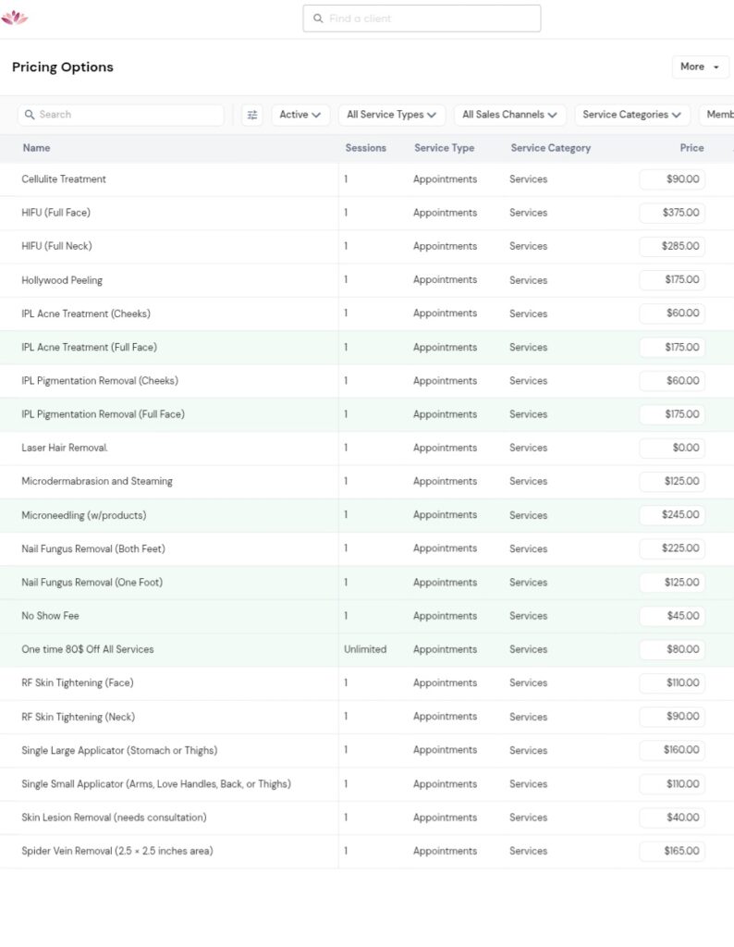Viewport: 734px width, 947px height.
Task: Expand the Active status filter
Action: [x=300, y=115]
